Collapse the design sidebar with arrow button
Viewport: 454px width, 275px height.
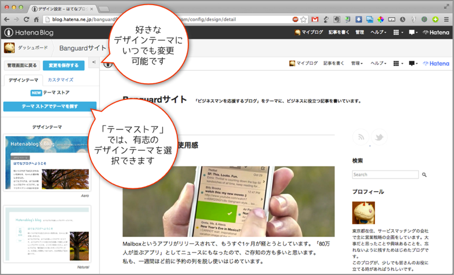[94, 62]
